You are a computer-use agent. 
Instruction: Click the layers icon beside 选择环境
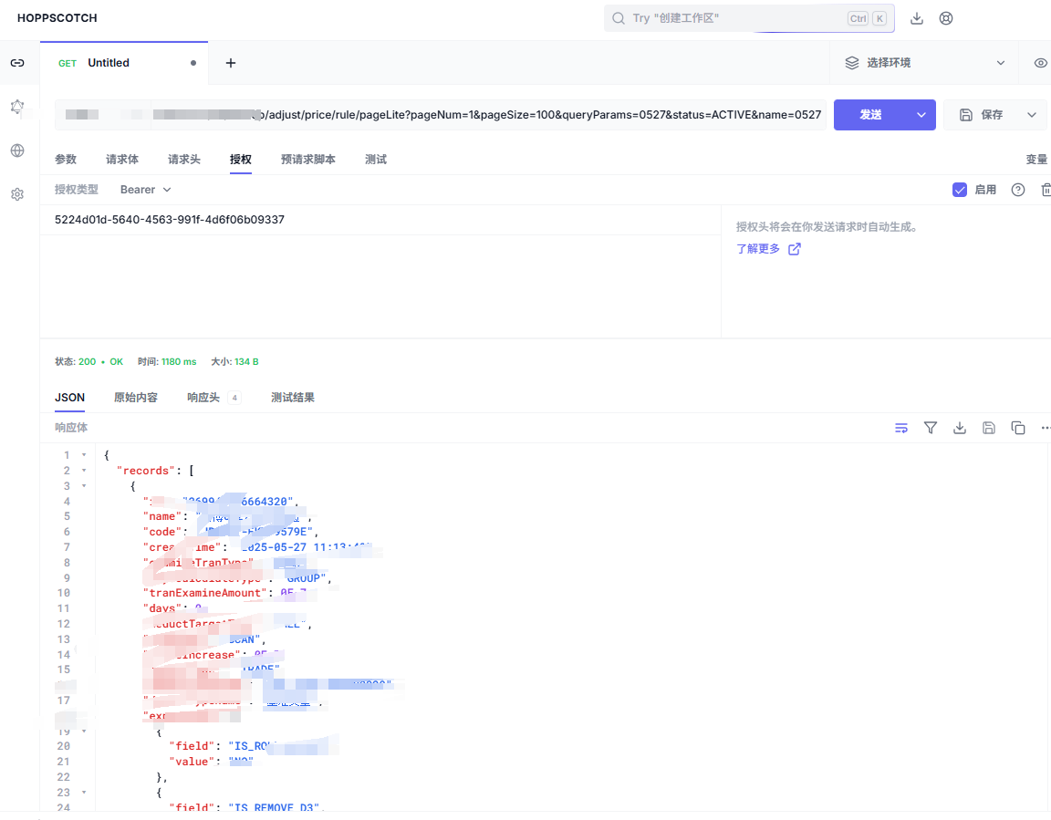[x=852, y=63]
